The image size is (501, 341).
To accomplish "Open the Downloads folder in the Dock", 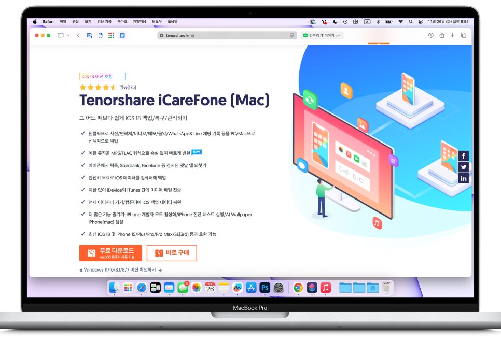I will [x=373, y=288].
